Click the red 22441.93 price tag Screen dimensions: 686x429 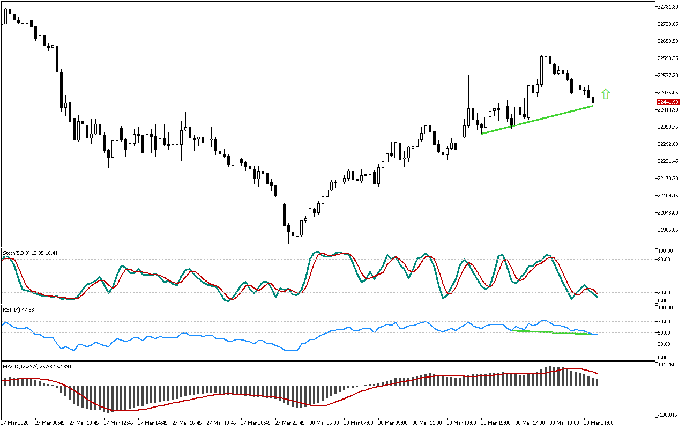[x=668, y=102]
